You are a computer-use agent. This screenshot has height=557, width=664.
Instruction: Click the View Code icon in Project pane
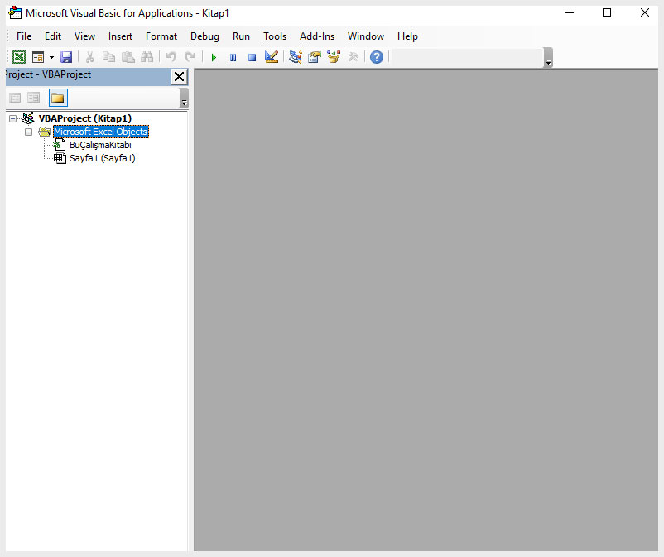click(15, 98)
